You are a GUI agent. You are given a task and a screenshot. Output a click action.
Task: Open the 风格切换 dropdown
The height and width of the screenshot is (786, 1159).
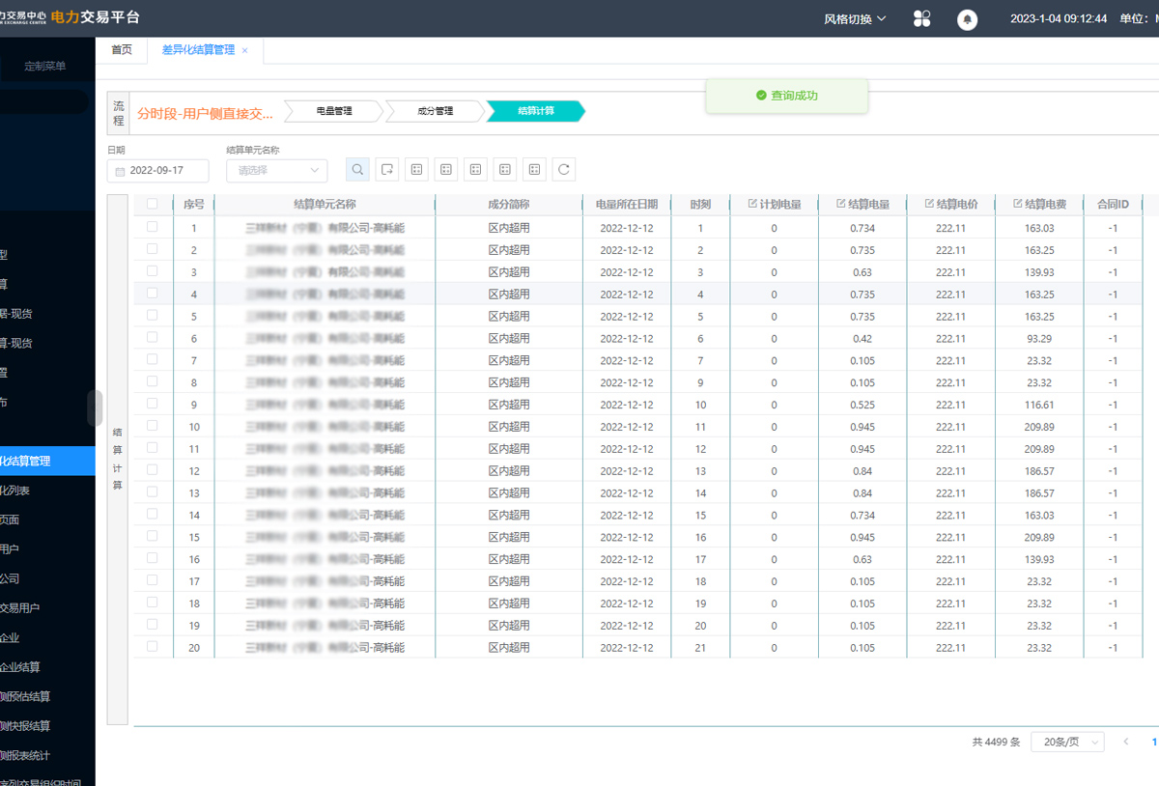[x=855, y=18]
